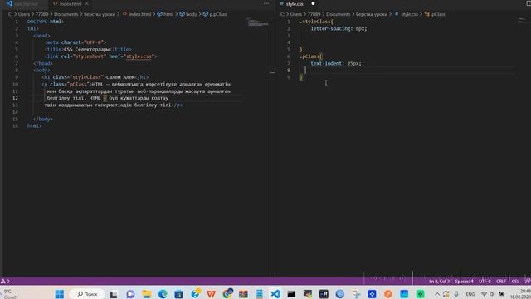The width and height of the screenshot is (531, 299).
Task: Open the Windows Start menu
Action: pos(60,294)
